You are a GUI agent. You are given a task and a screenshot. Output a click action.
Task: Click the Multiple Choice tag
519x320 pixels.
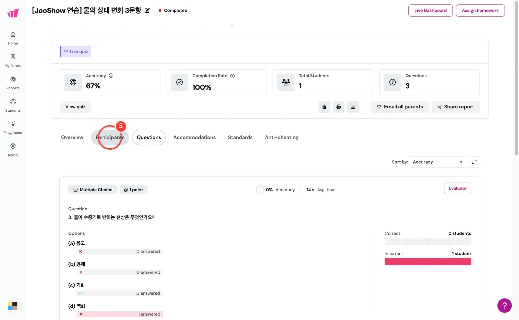coord(92,190)
